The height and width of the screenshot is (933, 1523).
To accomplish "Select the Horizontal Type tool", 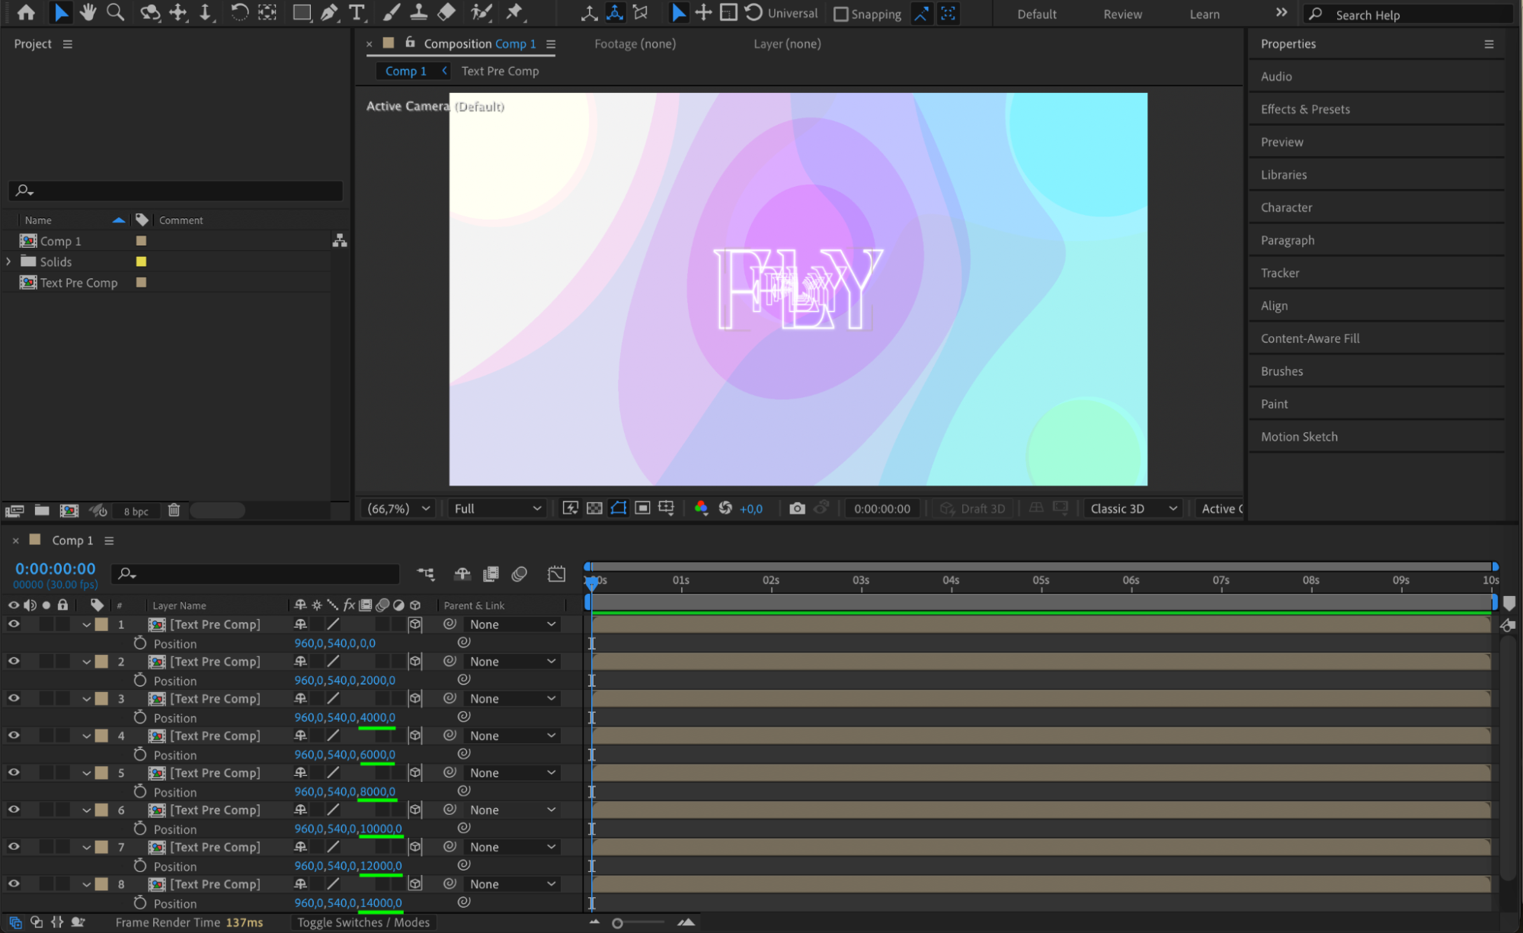I will click(x=357, y=13).
